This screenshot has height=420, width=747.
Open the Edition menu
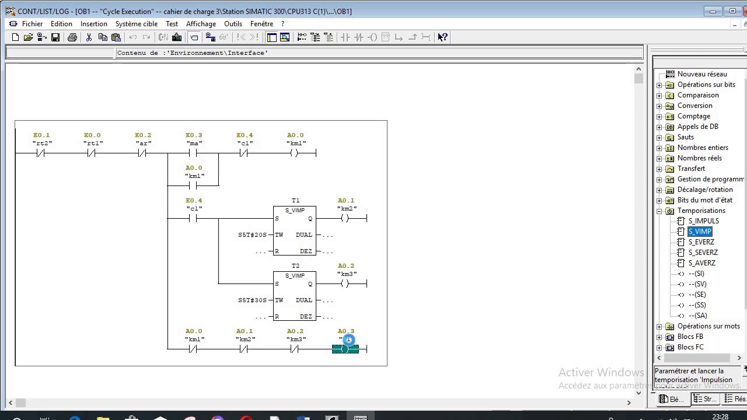61,24
